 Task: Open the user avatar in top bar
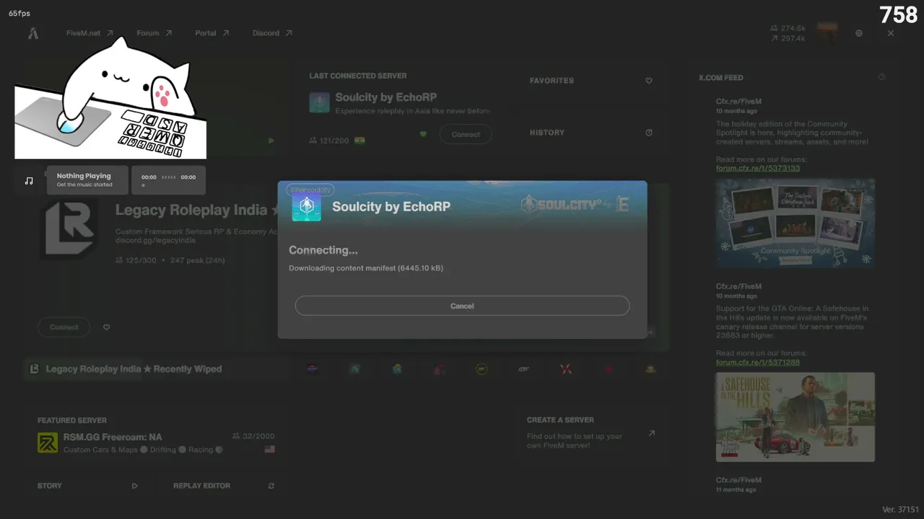click(827, 33)
